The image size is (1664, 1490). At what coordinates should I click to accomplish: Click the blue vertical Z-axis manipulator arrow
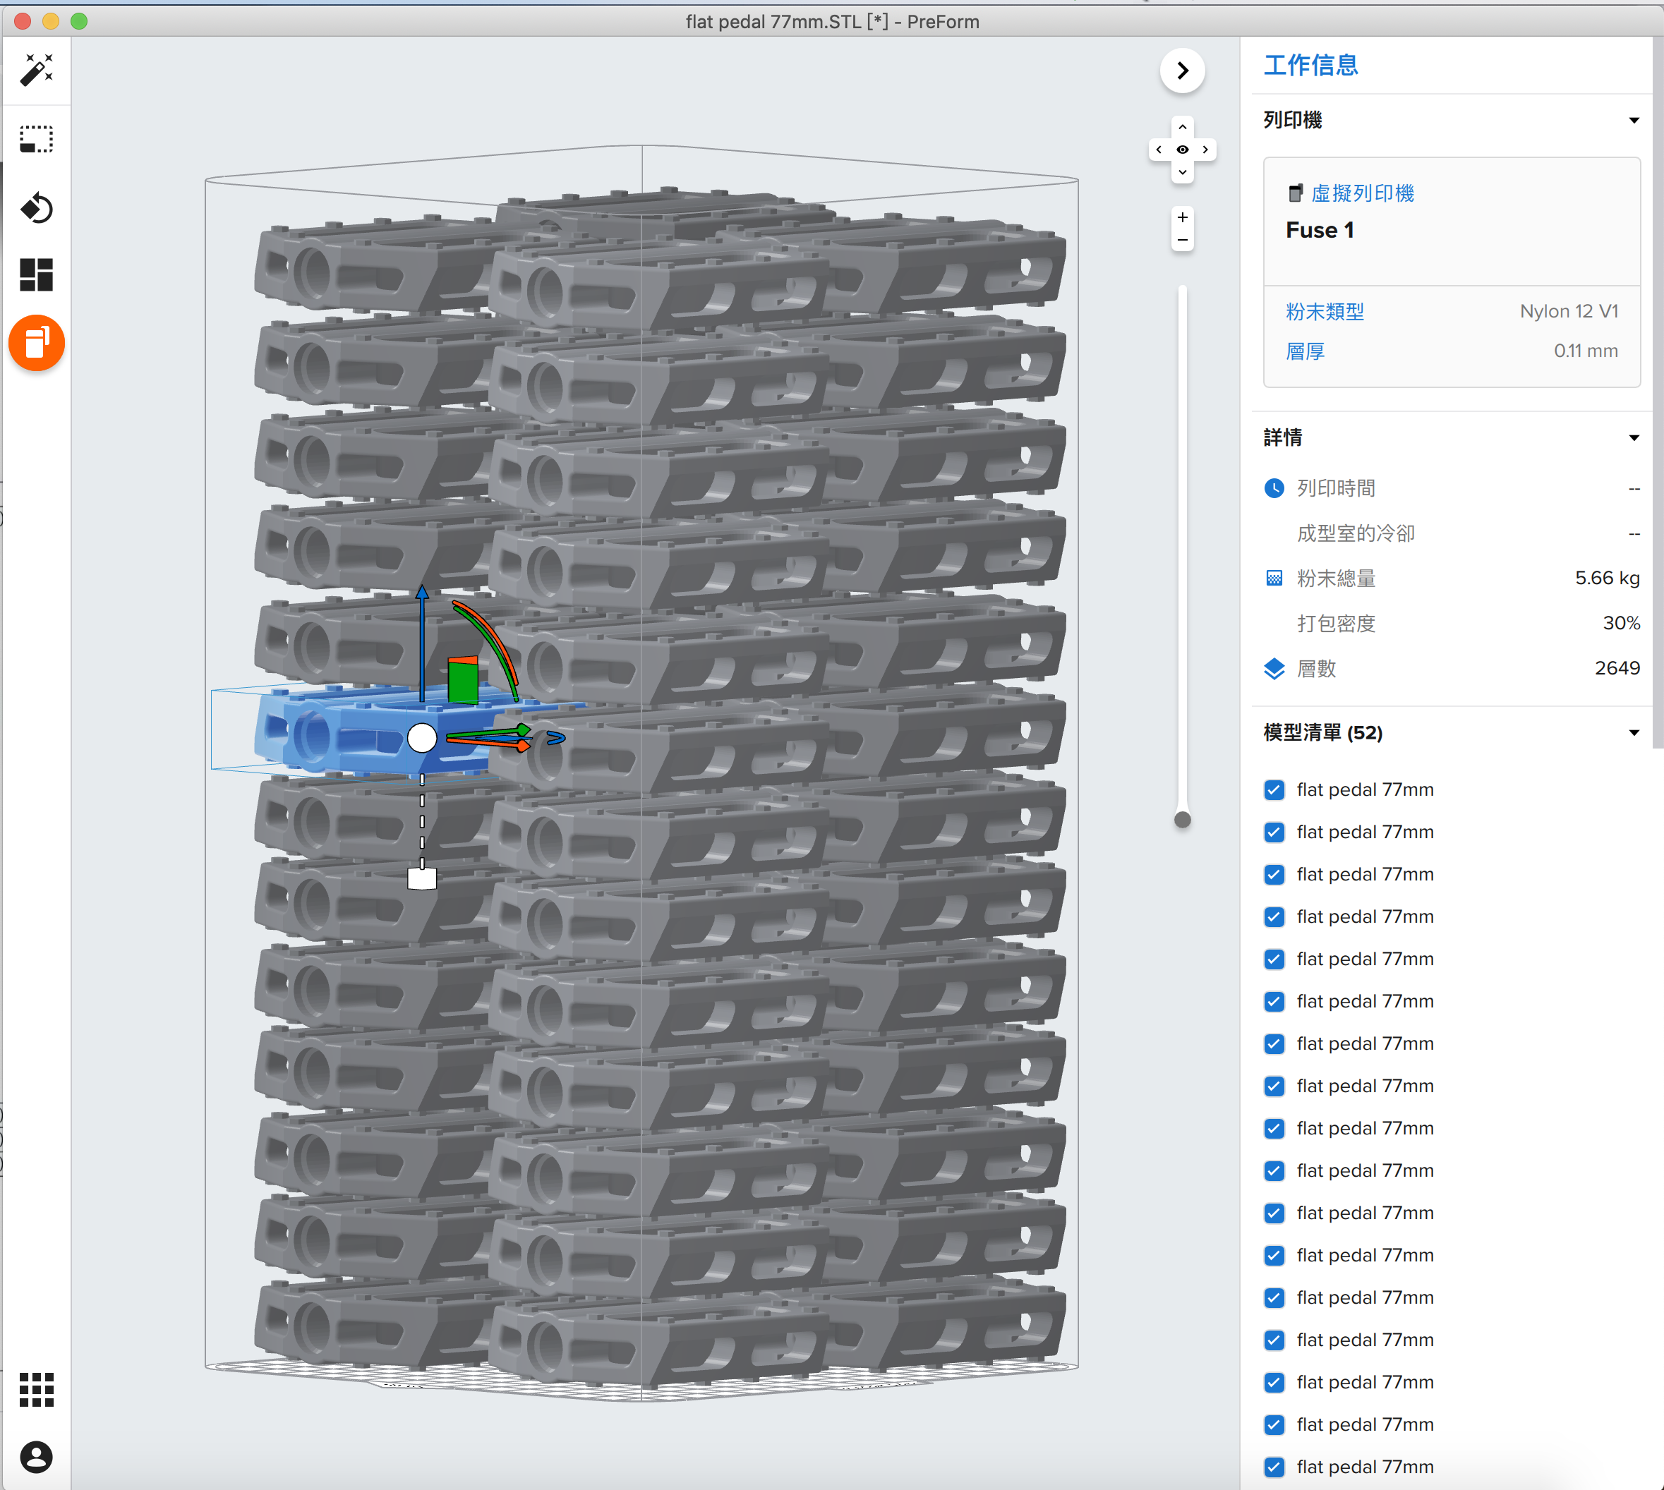point(422,643)
